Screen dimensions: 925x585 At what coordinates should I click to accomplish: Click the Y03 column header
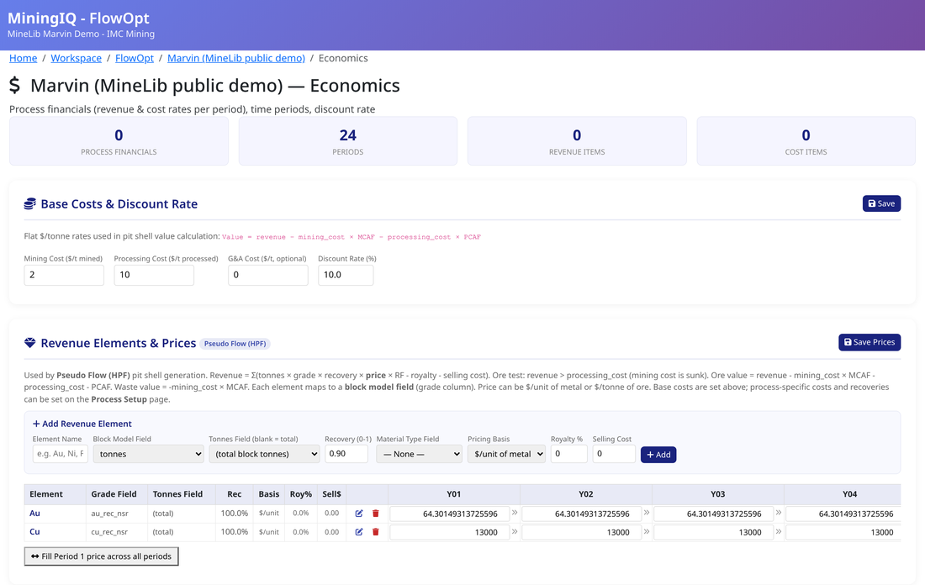point(718,494)
